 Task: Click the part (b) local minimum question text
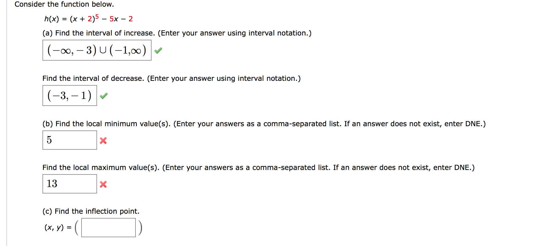(x=264, y=124)
